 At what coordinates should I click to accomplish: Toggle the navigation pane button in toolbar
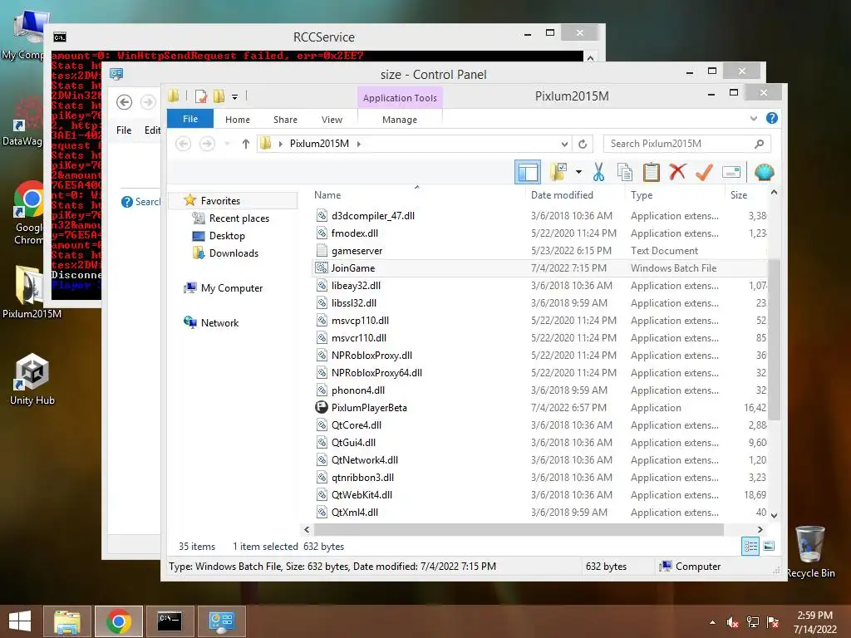click(x=528, y=173)
